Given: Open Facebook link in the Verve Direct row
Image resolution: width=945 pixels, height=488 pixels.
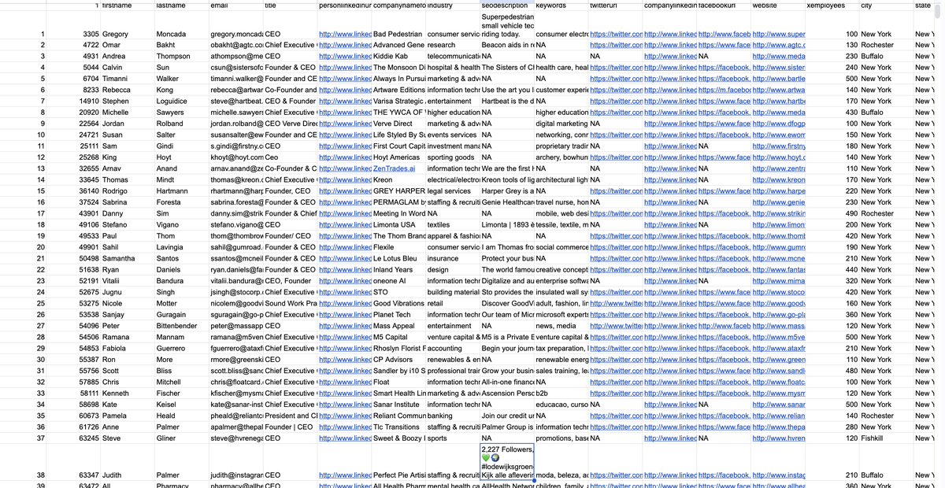Looking at the screenshot, I should (x=724, y=124).
